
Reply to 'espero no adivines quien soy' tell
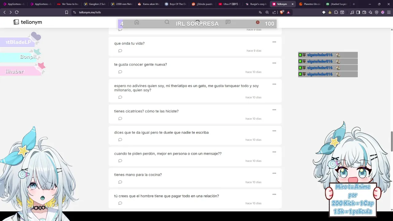click(x=120, y=97)
